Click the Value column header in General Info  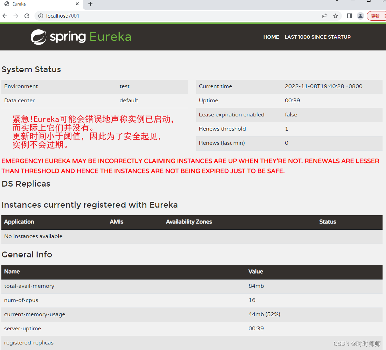[256, 272]
